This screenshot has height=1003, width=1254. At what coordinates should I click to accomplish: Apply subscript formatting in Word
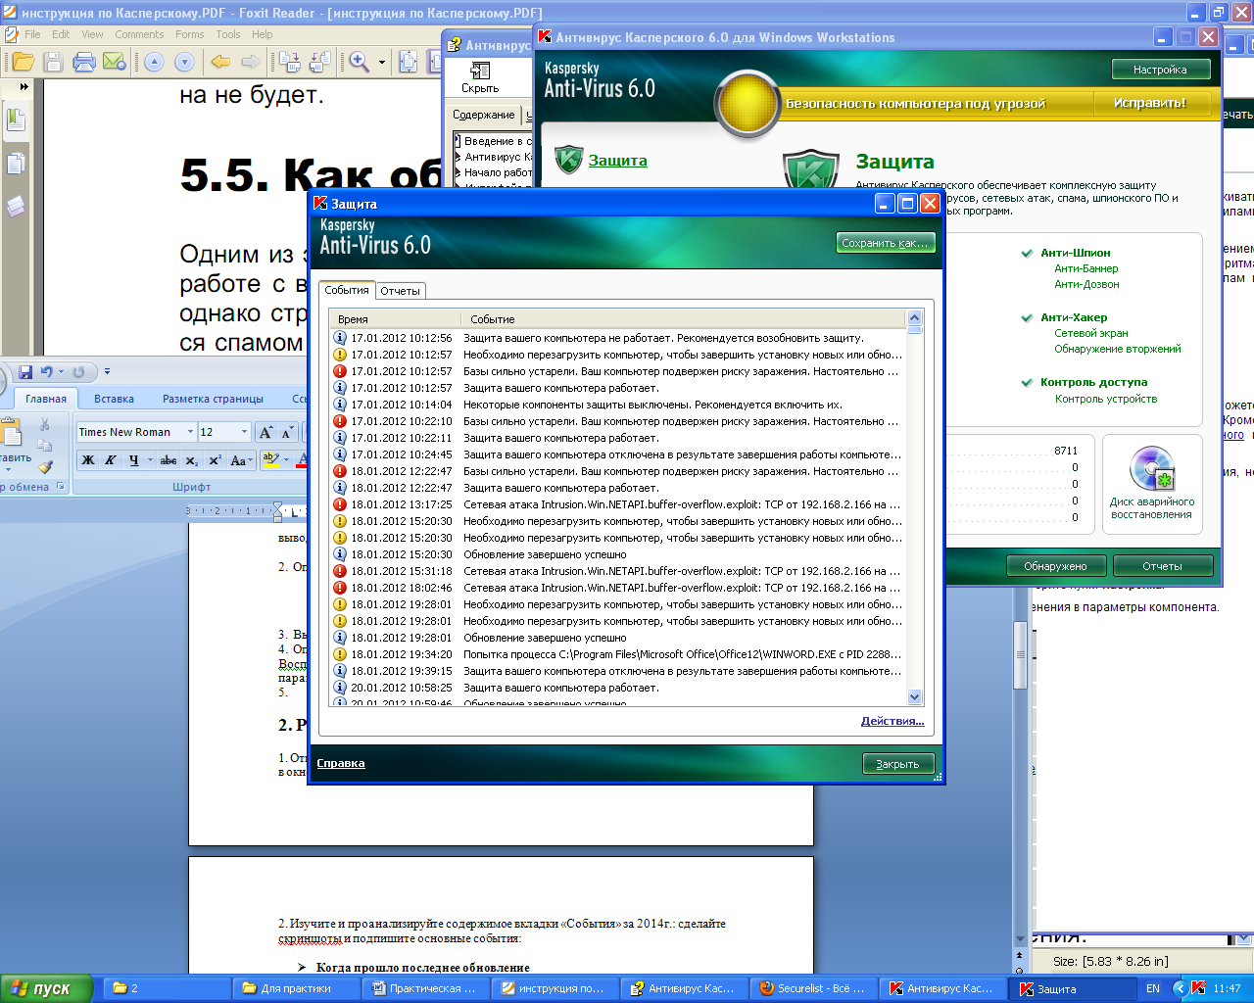pyautogui.click(x=192, y=460)
